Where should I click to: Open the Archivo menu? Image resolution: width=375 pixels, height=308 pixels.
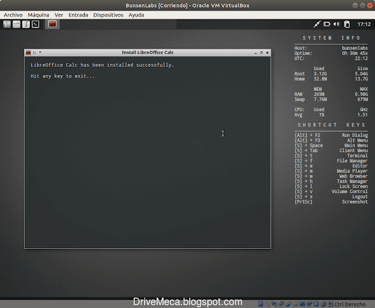click(13, 15)
